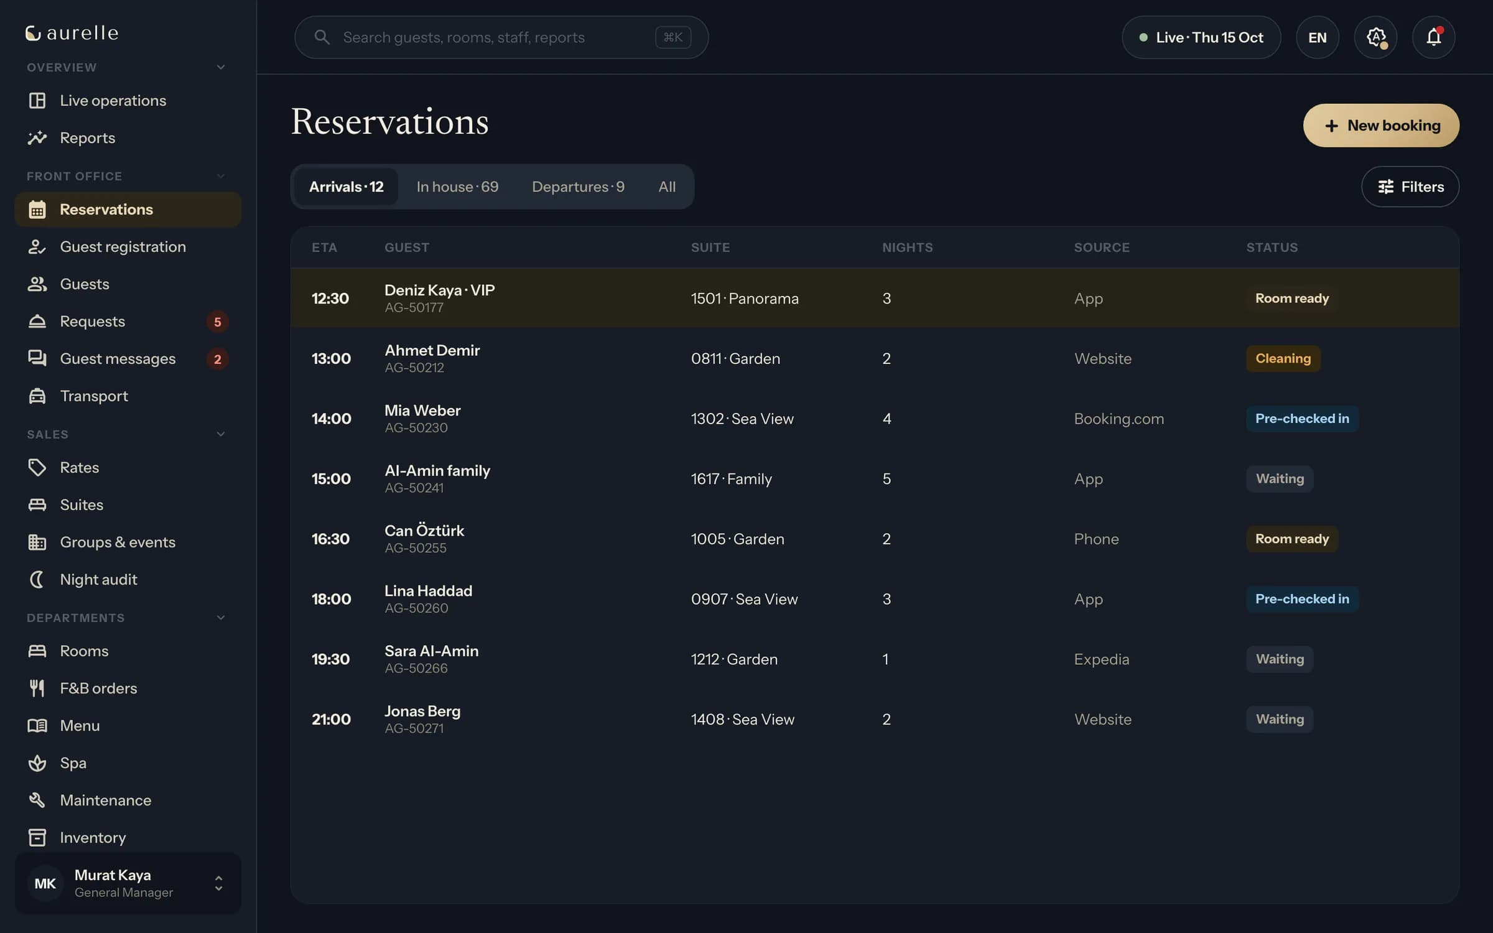Sort by the Status column header

tap(1272, 248)
